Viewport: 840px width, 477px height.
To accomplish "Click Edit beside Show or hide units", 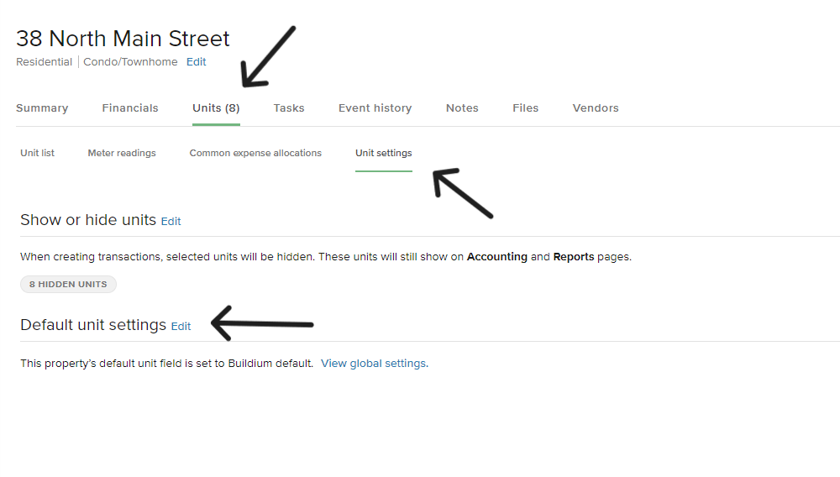I will (171, 222).
